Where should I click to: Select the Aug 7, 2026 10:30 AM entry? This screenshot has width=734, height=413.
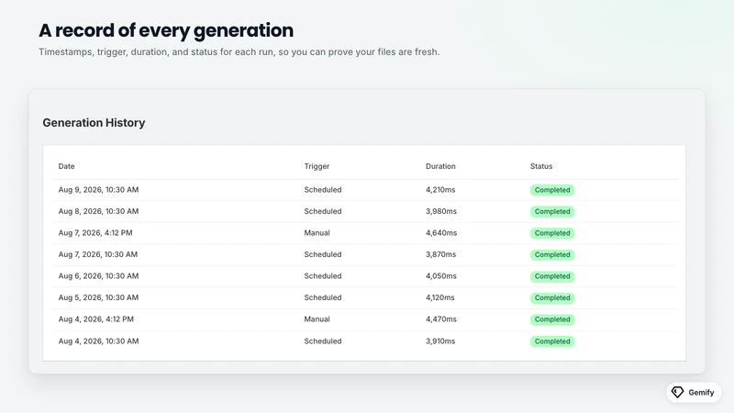click(x=364, y=254)
